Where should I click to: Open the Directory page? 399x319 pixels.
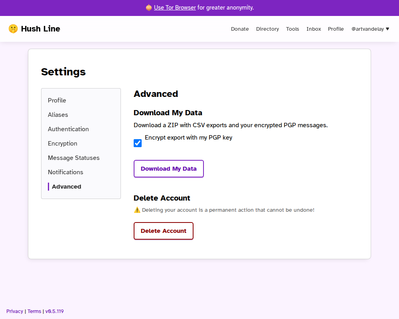coord(267,29)
